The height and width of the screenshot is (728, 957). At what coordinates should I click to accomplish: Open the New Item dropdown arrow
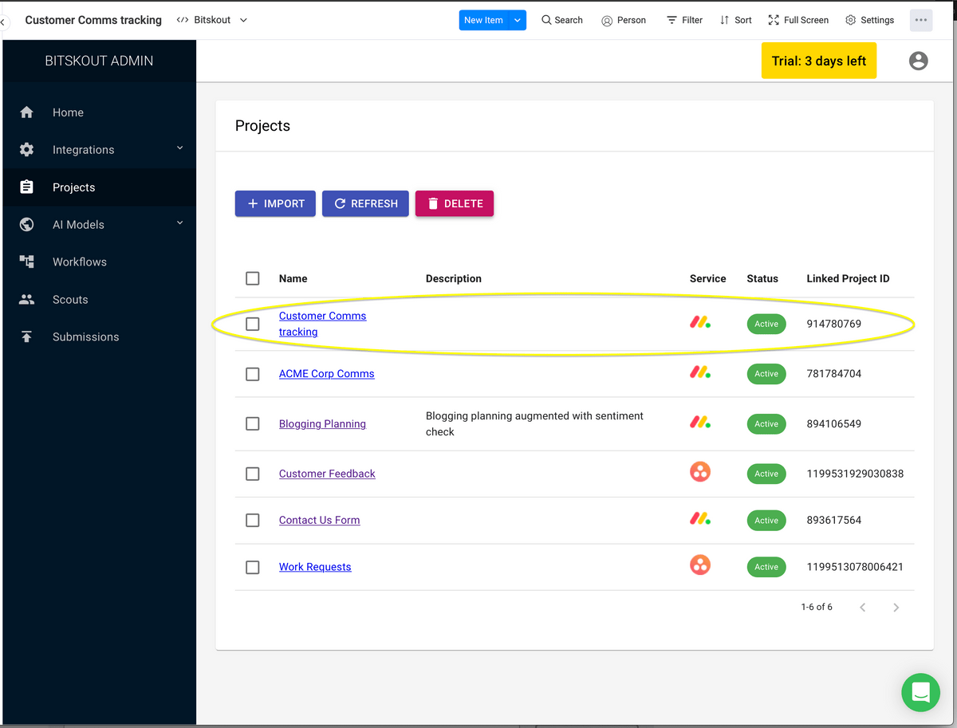pyautogui.click(x=518, y=20)
